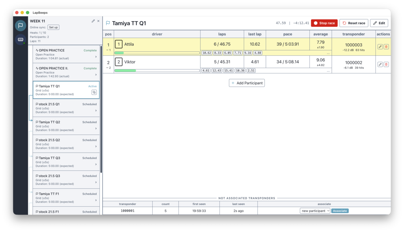
Task: Select the OPEN PRACTICE II. heat
Action: click(x=66, y=72)
